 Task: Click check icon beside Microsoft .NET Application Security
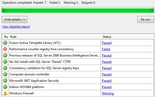click(5, 81)
